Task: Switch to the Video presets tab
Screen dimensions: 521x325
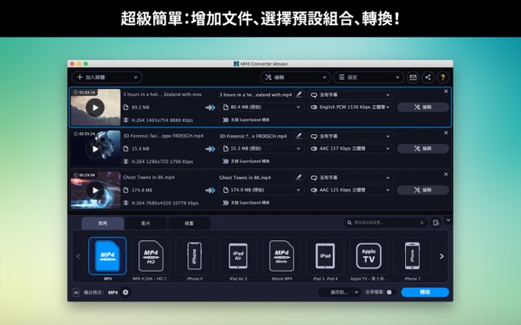Action: tap(146, 223)
